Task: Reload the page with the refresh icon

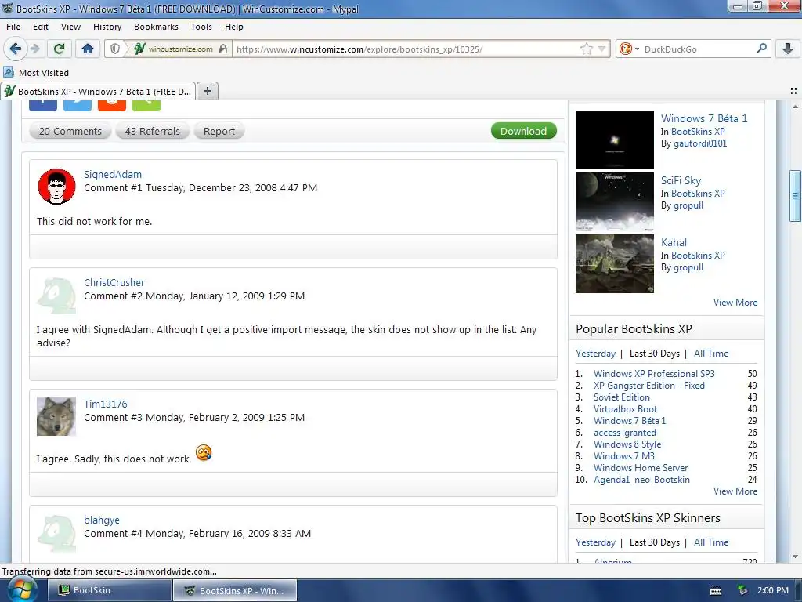Action: pyautogui.click(x=59, y=49)
